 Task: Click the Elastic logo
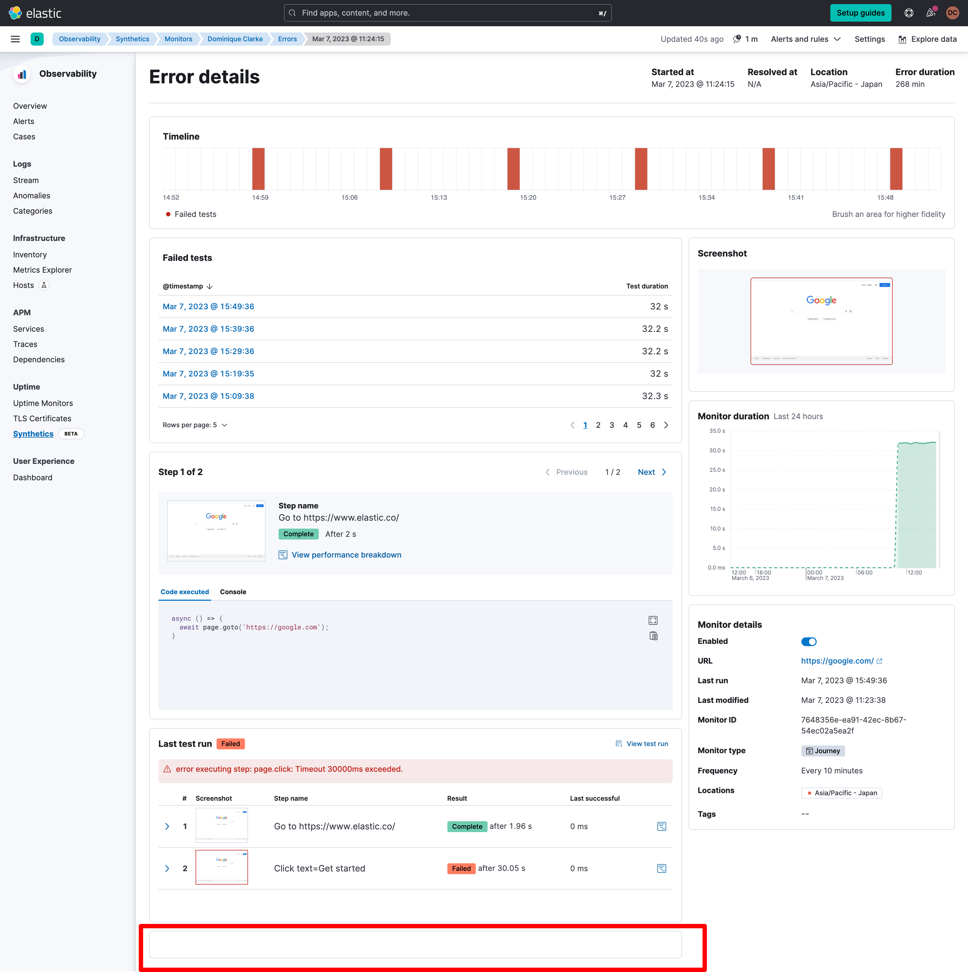pos(35,13)
